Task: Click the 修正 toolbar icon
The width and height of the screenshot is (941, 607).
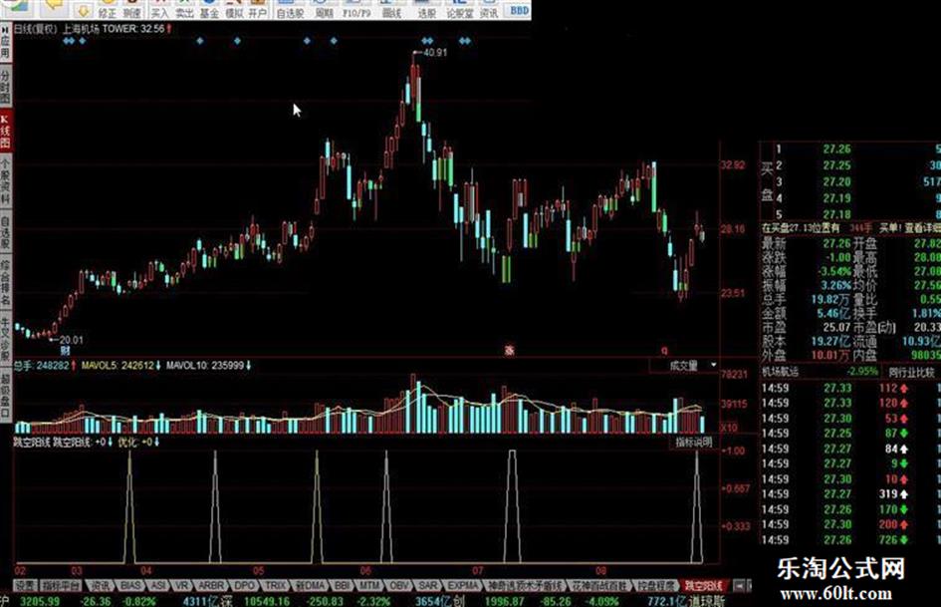Action: 108,9
